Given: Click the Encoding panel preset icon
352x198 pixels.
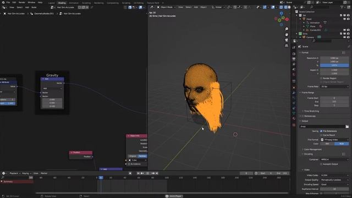Looking at the screenshot, I should click(x=344, y=154).
